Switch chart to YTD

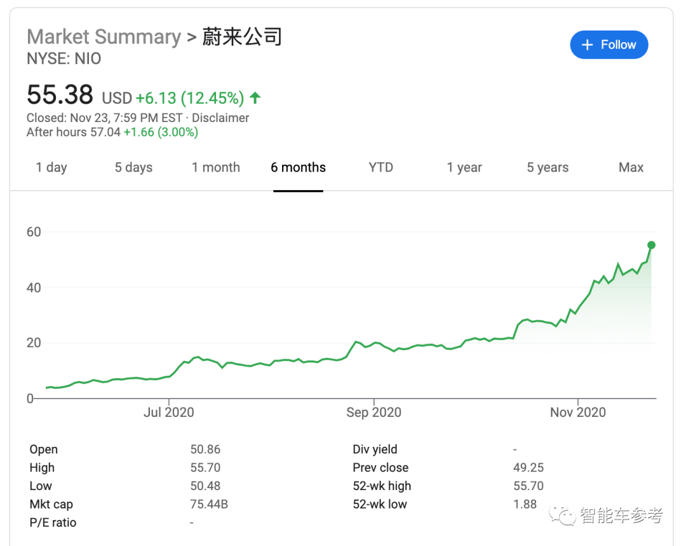pyautogui.click(x=380, y=168)
